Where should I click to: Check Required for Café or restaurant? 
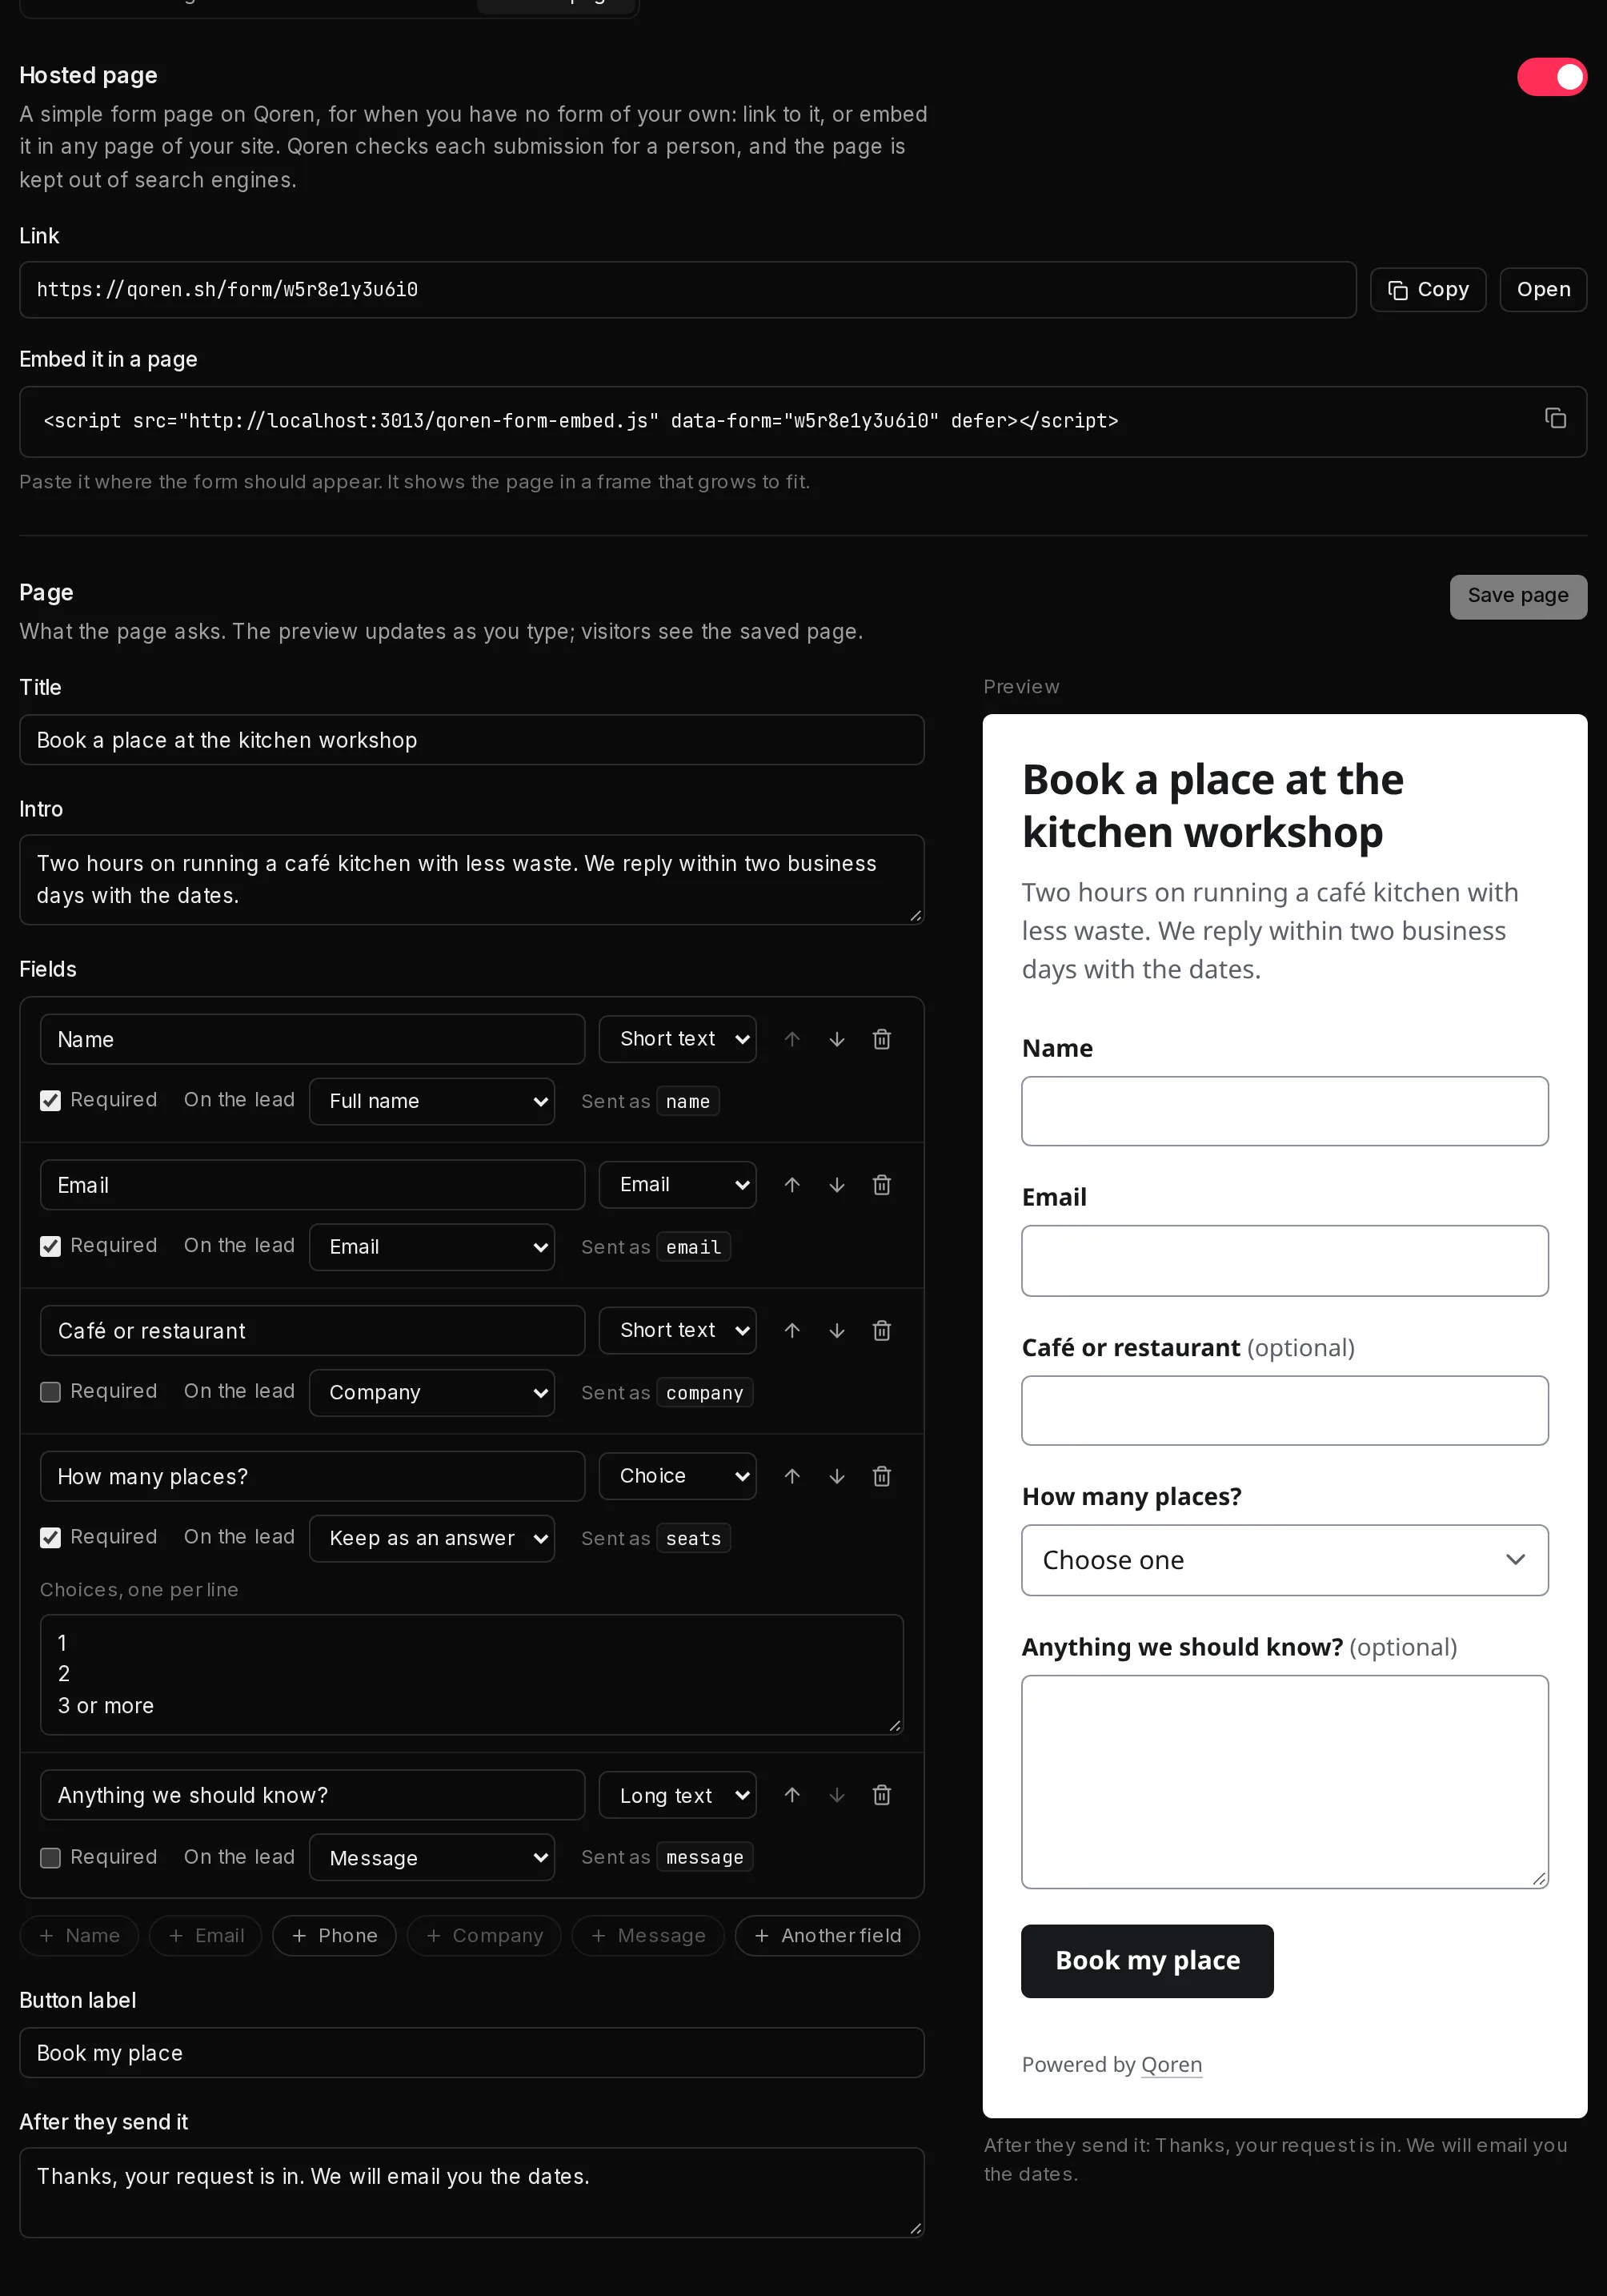[x=50, y=1392]
